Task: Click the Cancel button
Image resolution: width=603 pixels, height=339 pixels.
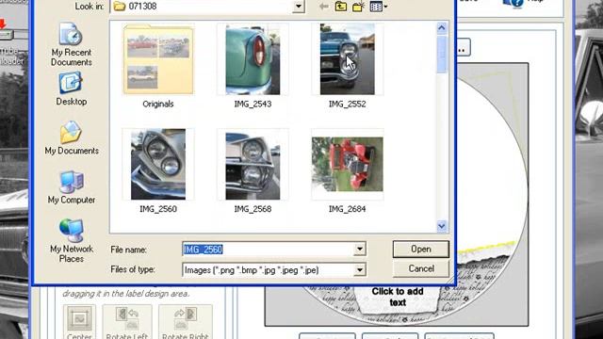Action: 421,268
